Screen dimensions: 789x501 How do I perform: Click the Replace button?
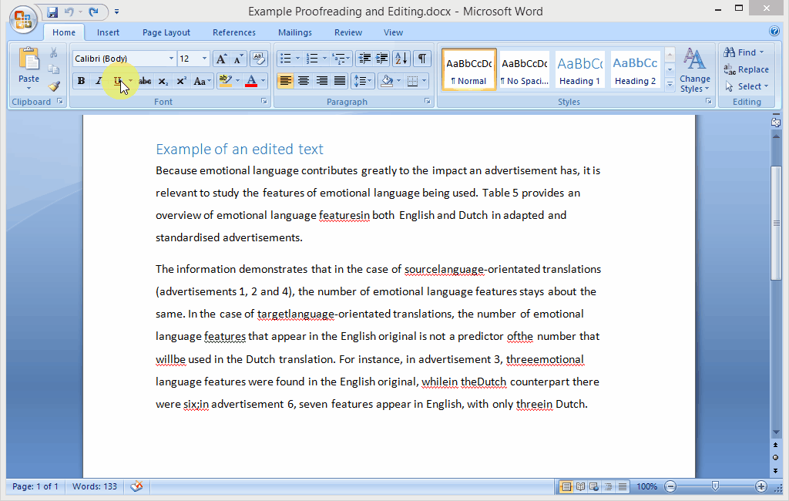point(746,69)
